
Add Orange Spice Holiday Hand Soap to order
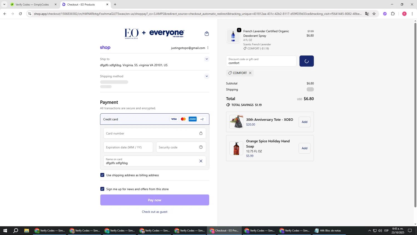[304, 148]
